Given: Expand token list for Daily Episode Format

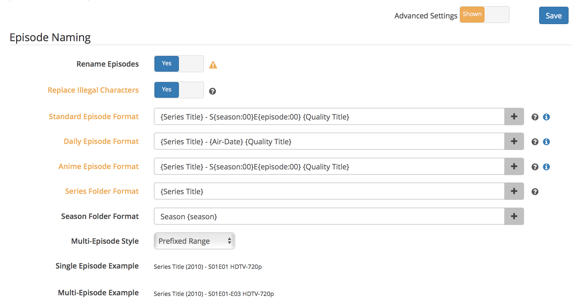Looking at the screenshot, I should 514,141.
